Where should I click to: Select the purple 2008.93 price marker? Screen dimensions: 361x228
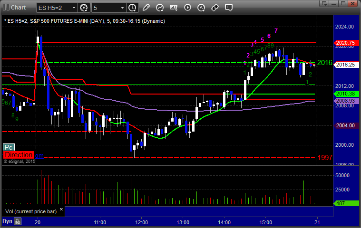point(346,101)
